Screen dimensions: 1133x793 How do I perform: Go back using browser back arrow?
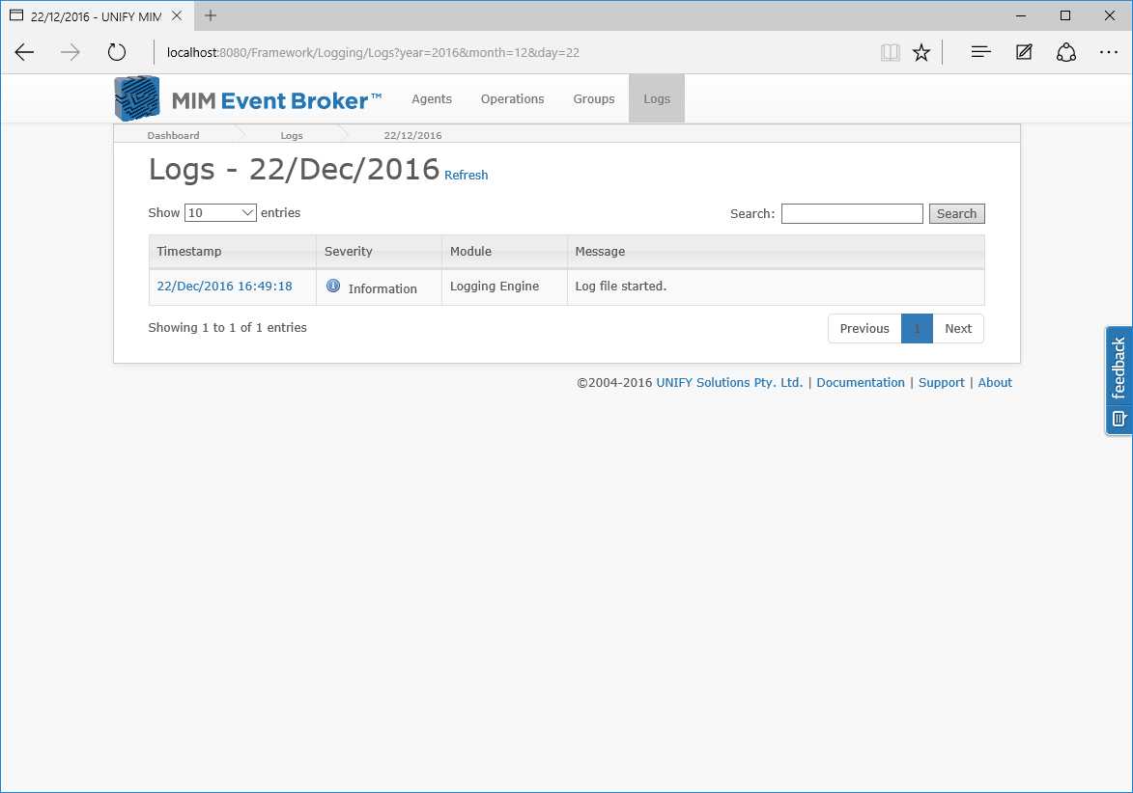[x=24, y=52]
